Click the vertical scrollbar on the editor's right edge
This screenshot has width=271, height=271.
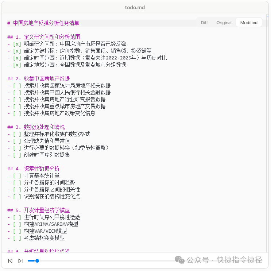click(x=267, y=133)
